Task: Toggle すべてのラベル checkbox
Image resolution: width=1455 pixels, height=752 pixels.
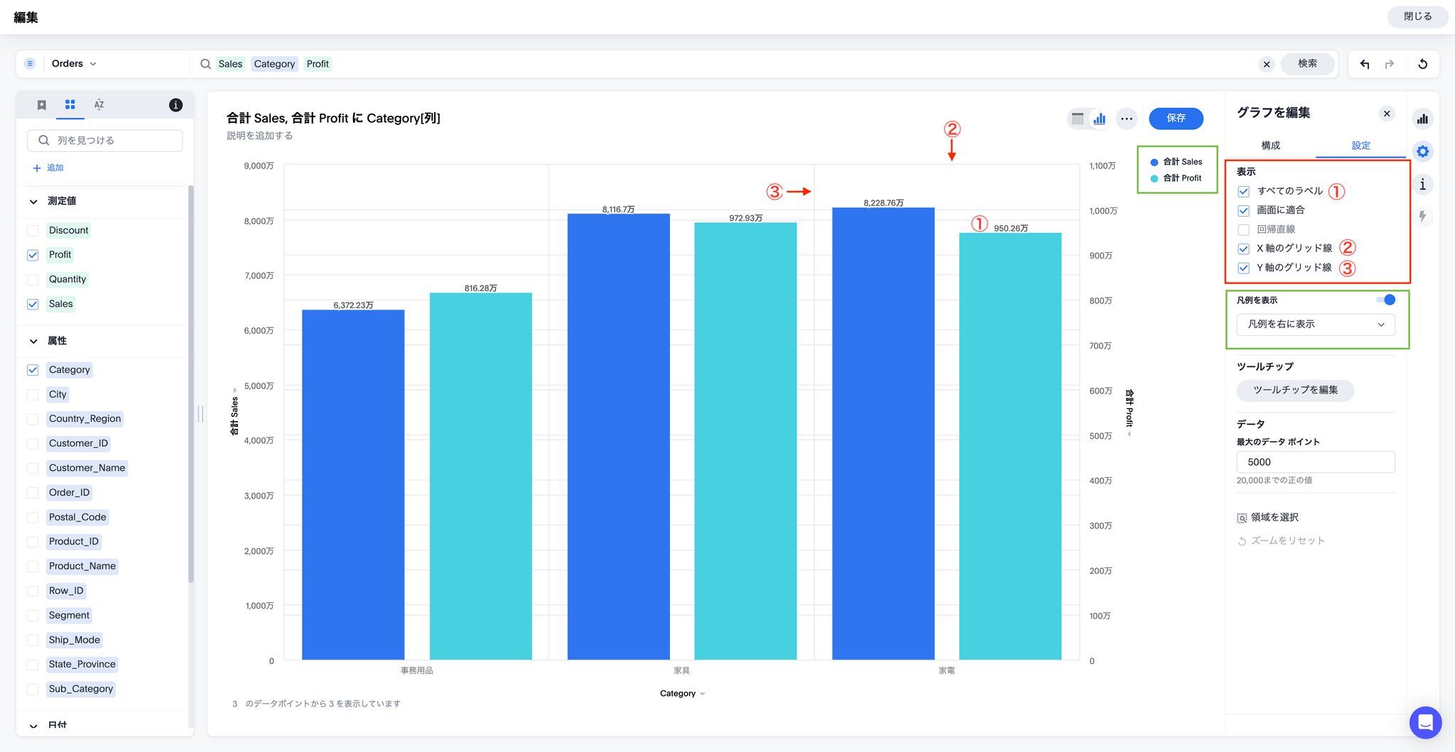Action: pyautogui.click(x=1243, y=192)
